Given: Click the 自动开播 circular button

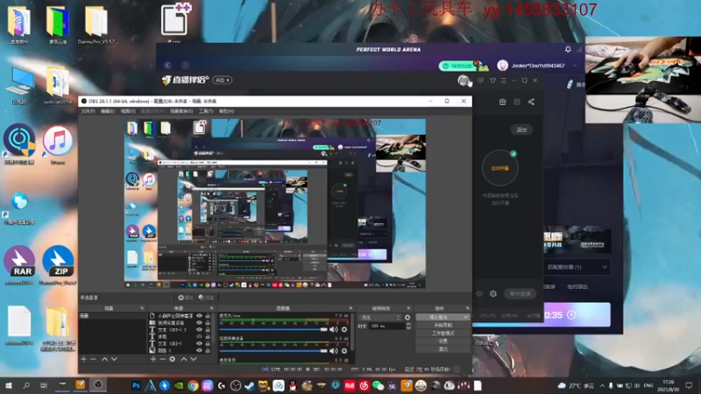Looking at the screenshot, I should click(x=499, y=168).
